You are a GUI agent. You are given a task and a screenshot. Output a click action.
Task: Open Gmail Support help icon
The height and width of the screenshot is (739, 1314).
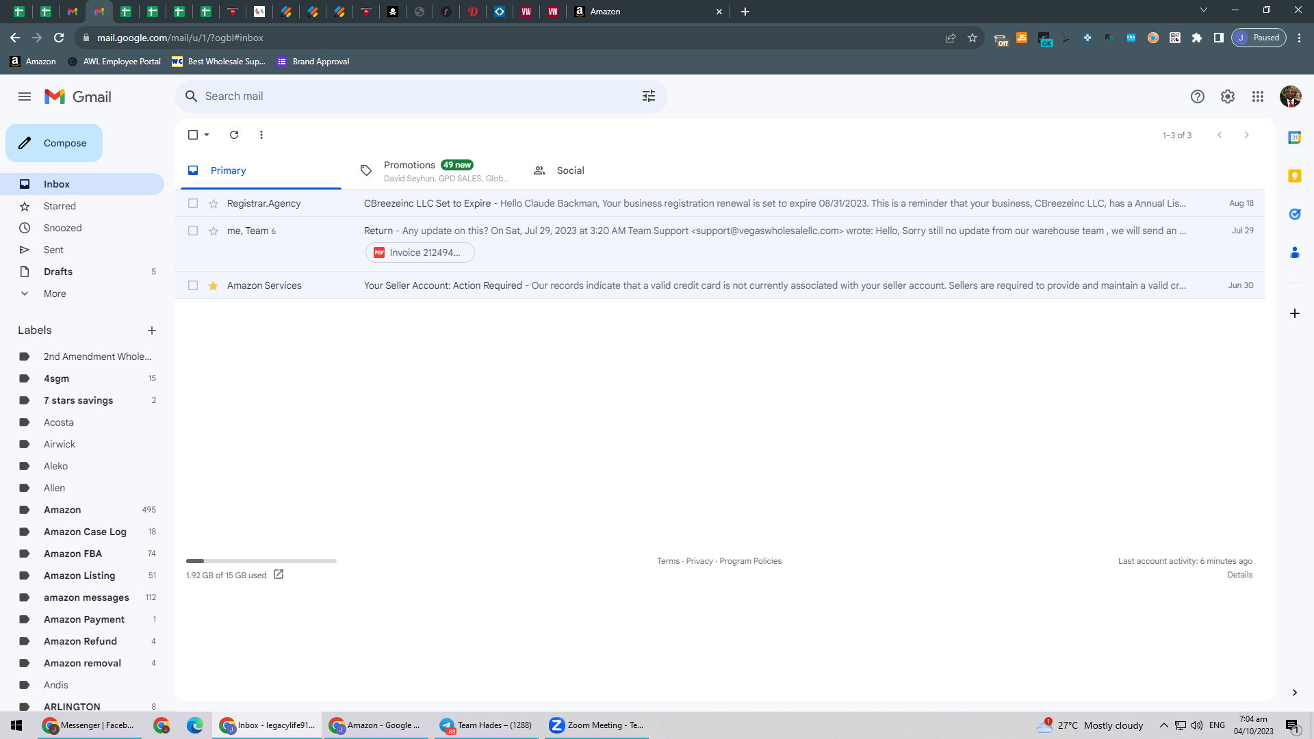[1198, 96]
